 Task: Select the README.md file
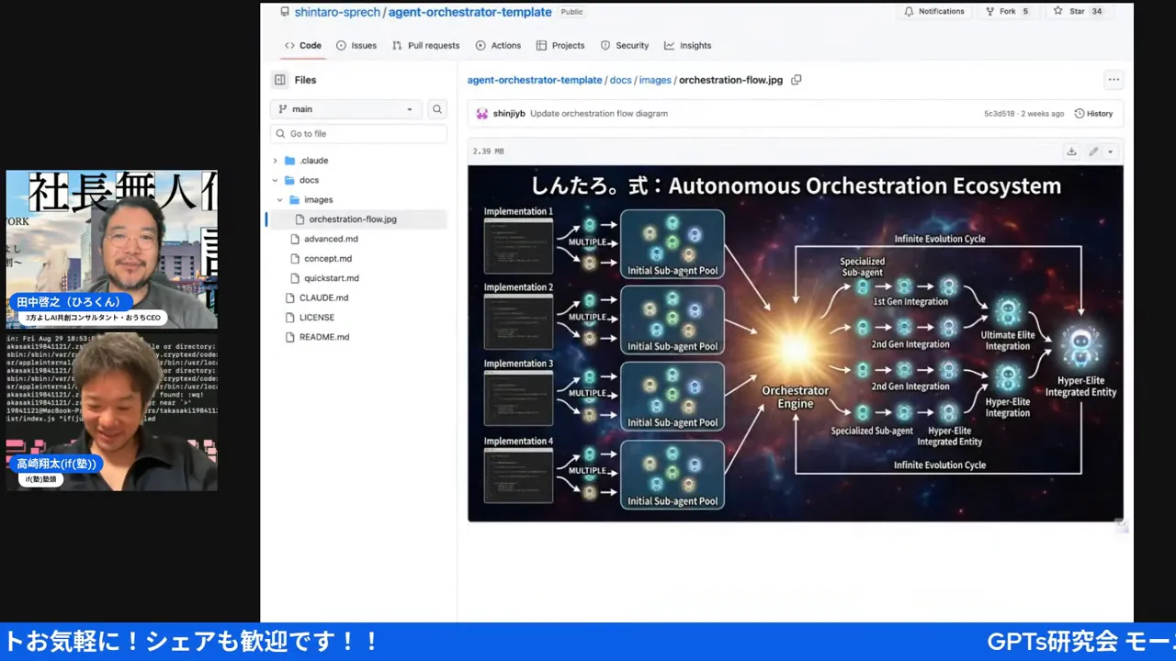323,337
